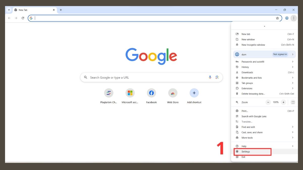Click the clock icon beside History

click(x=237, y=67)
